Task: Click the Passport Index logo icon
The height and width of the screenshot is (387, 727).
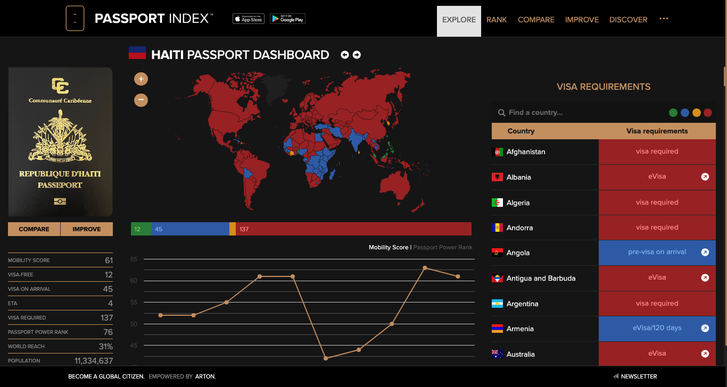Action: coord(75,19)
